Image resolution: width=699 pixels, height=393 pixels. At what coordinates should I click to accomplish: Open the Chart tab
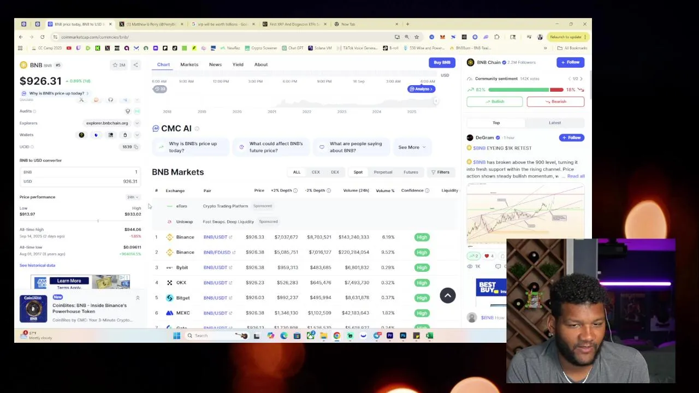point(163,64)
